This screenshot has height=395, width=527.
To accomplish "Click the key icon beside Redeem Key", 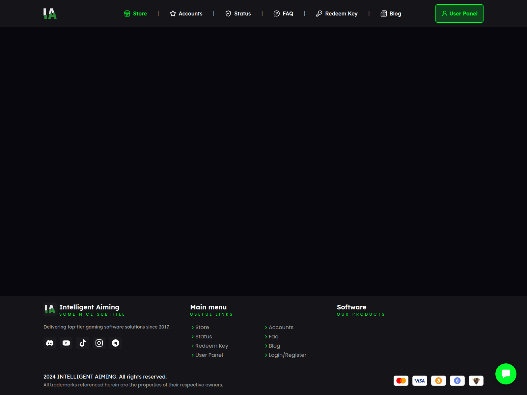I will (319, 13).
